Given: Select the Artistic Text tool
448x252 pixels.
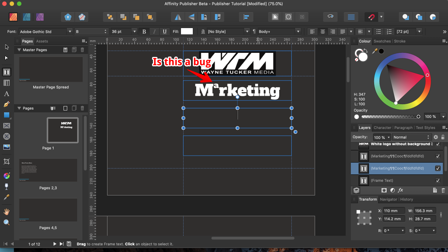Looking at the screenshot, I should [7, 94].
